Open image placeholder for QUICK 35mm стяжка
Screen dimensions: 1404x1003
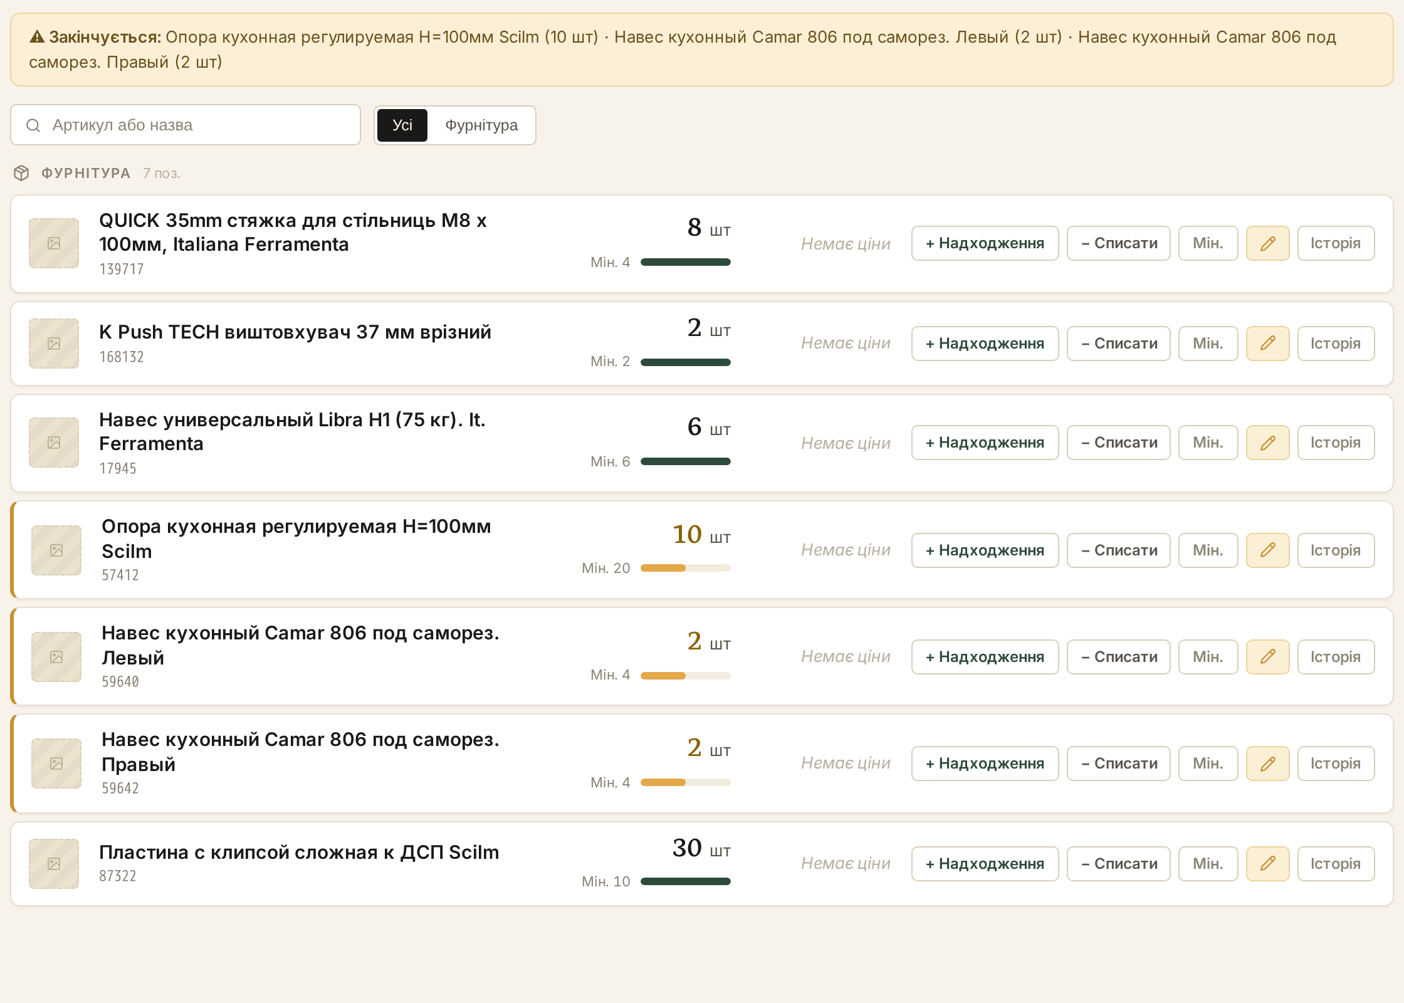pos(54,243)
